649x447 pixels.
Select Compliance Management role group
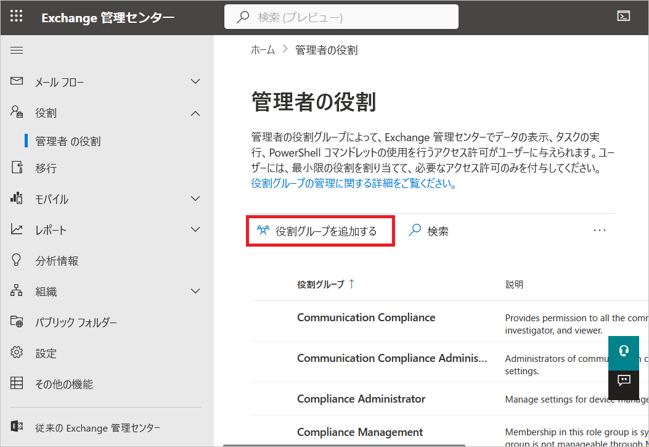[449, 431]
